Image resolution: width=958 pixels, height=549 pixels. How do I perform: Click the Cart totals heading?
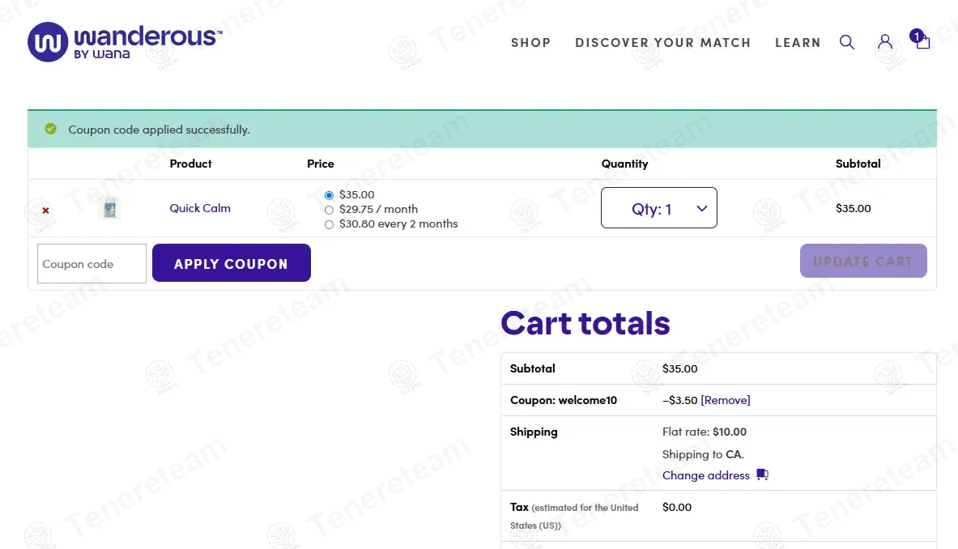coord(585,323)
